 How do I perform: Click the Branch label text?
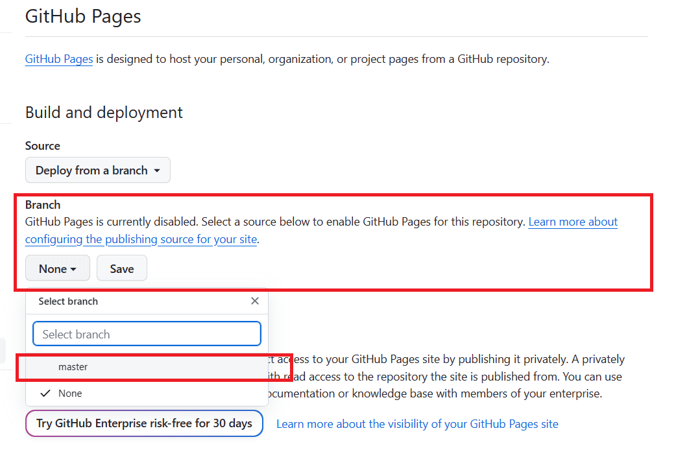(x=42, y=205)
